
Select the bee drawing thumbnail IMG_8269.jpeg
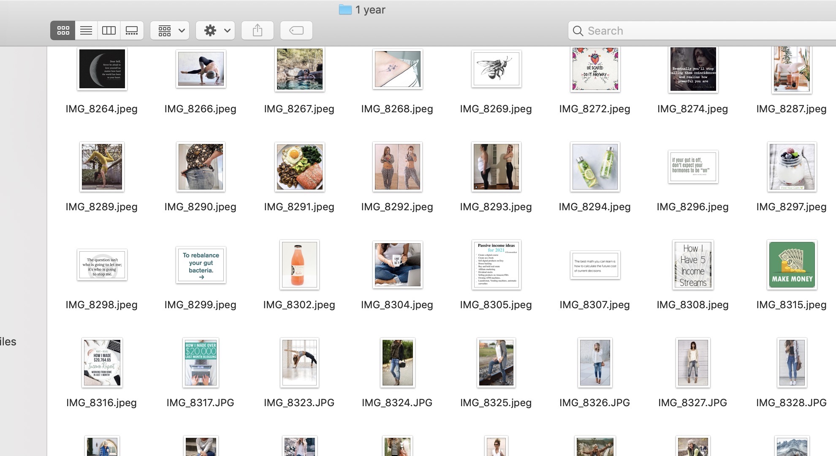coord(497,69)
